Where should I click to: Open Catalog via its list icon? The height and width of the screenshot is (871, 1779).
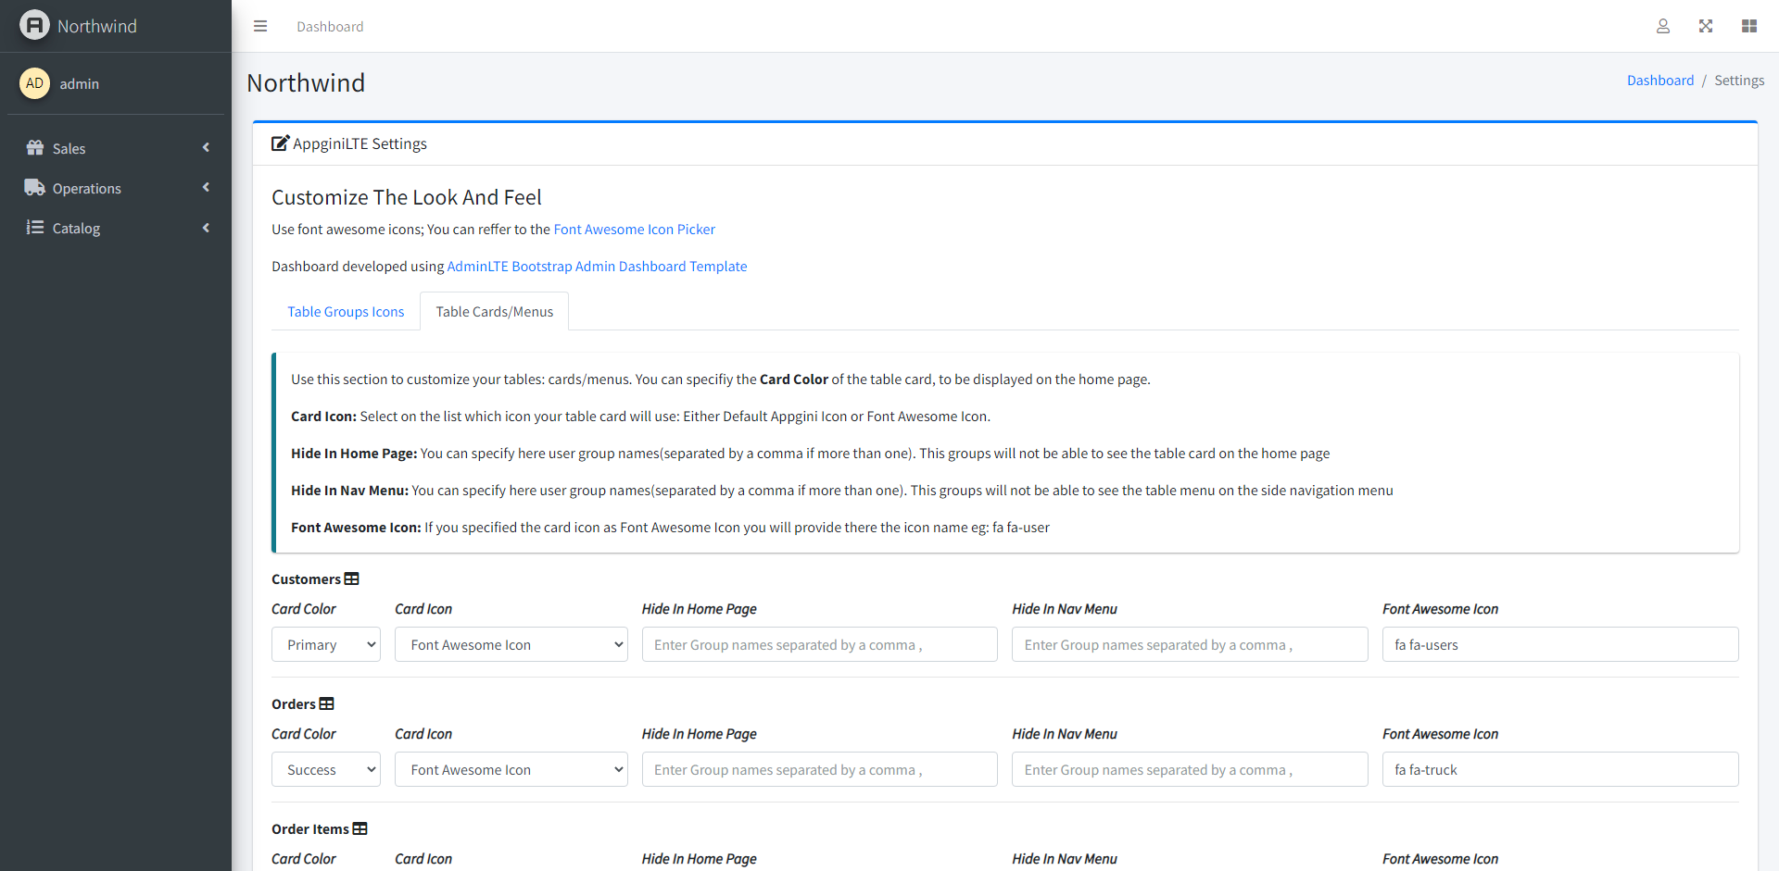34,228
